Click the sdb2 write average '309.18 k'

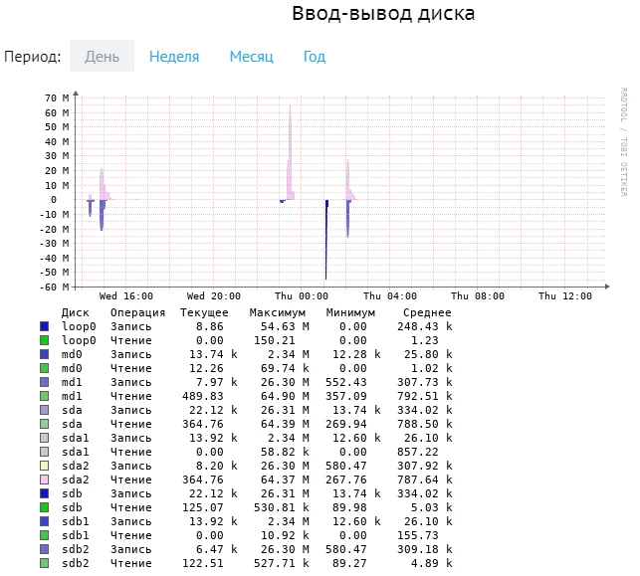pyautogui.click(x=424, y=549)
